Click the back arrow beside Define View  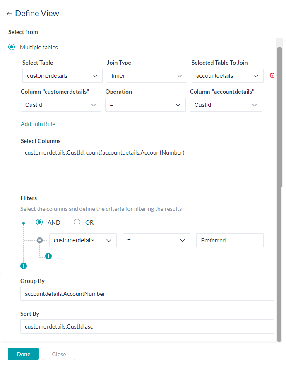click(x=9, y=14)
